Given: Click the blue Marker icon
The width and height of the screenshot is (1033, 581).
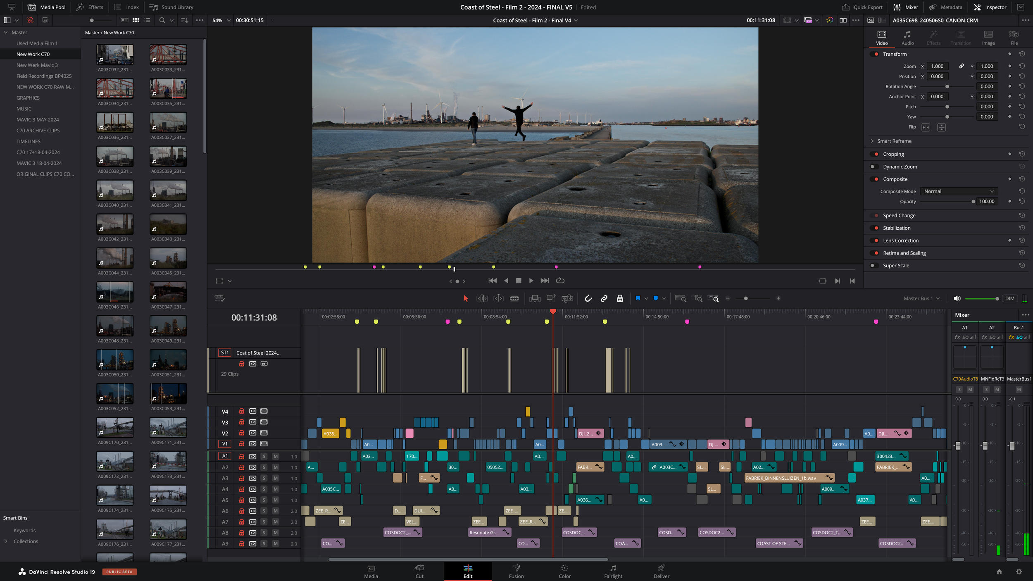Looking at the screenshot, I should click(x=655, y=298).
